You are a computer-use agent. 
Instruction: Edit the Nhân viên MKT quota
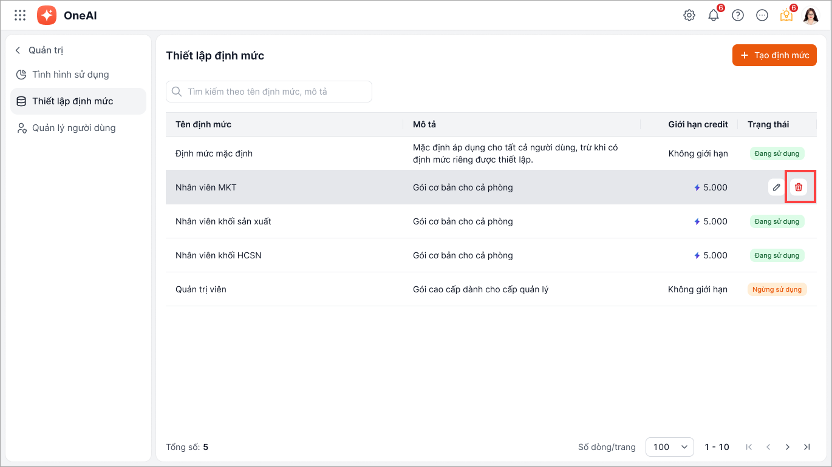click(x=776, y=187)
